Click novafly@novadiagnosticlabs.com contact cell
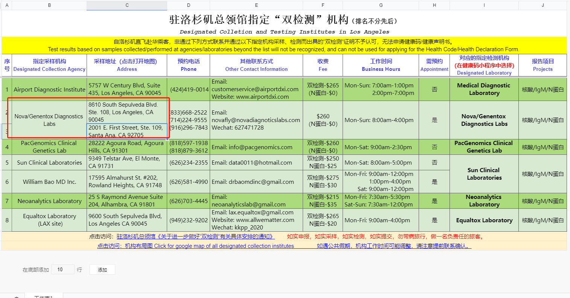 (x=256, y=120)
